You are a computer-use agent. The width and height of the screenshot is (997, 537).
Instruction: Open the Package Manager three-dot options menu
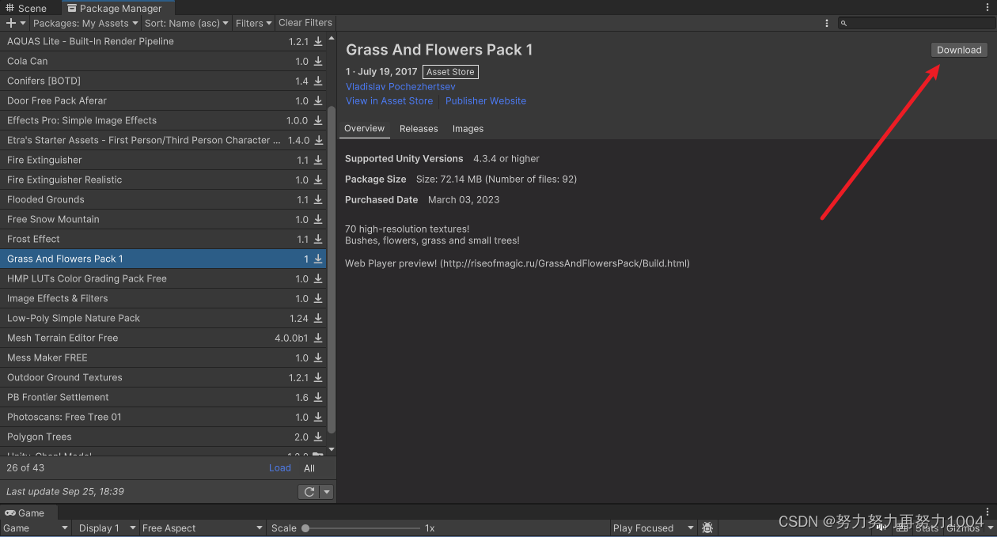point(827,23)
